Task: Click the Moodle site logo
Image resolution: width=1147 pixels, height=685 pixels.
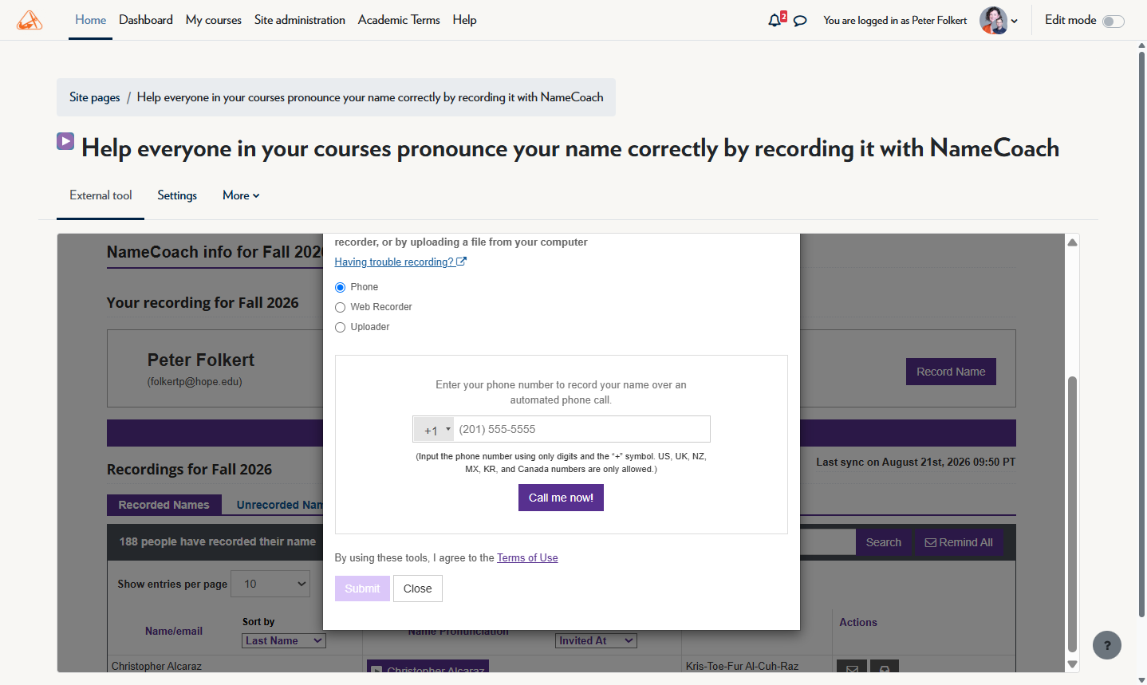Action: [x=30, y=20]
